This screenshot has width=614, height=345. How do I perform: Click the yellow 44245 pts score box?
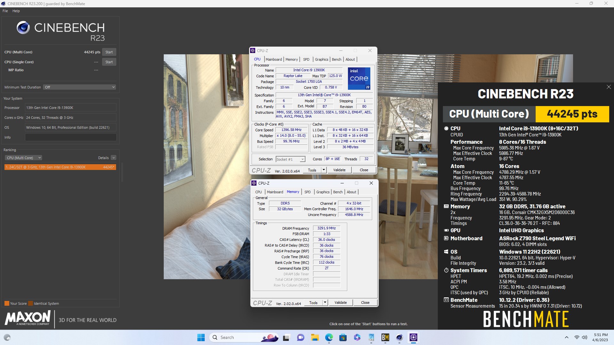[x=572, y=114]
